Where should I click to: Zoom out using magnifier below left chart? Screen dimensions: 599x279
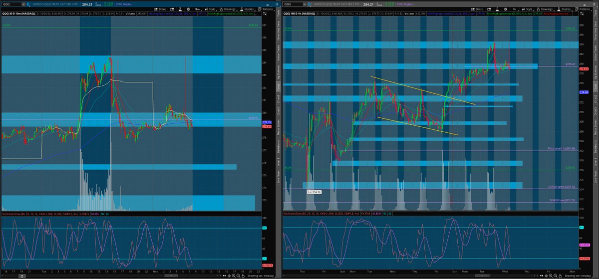238,276
